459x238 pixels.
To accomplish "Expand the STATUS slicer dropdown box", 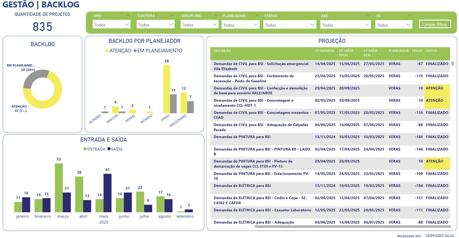I will click(289, 25).
